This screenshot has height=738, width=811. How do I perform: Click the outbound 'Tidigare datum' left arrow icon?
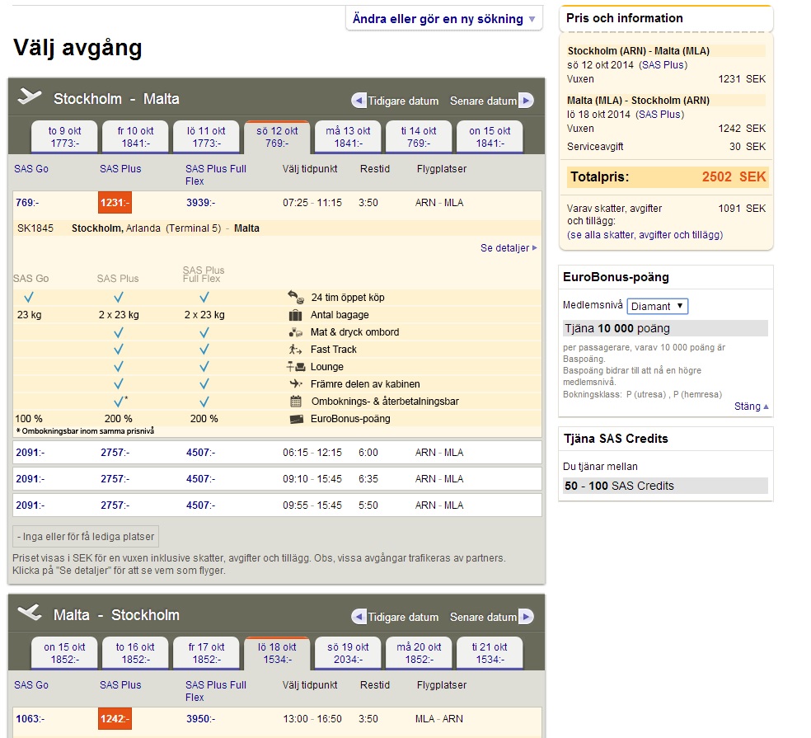click(x=359, y=101)
